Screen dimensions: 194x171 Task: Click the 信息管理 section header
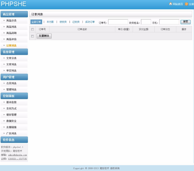coord(14,52)
